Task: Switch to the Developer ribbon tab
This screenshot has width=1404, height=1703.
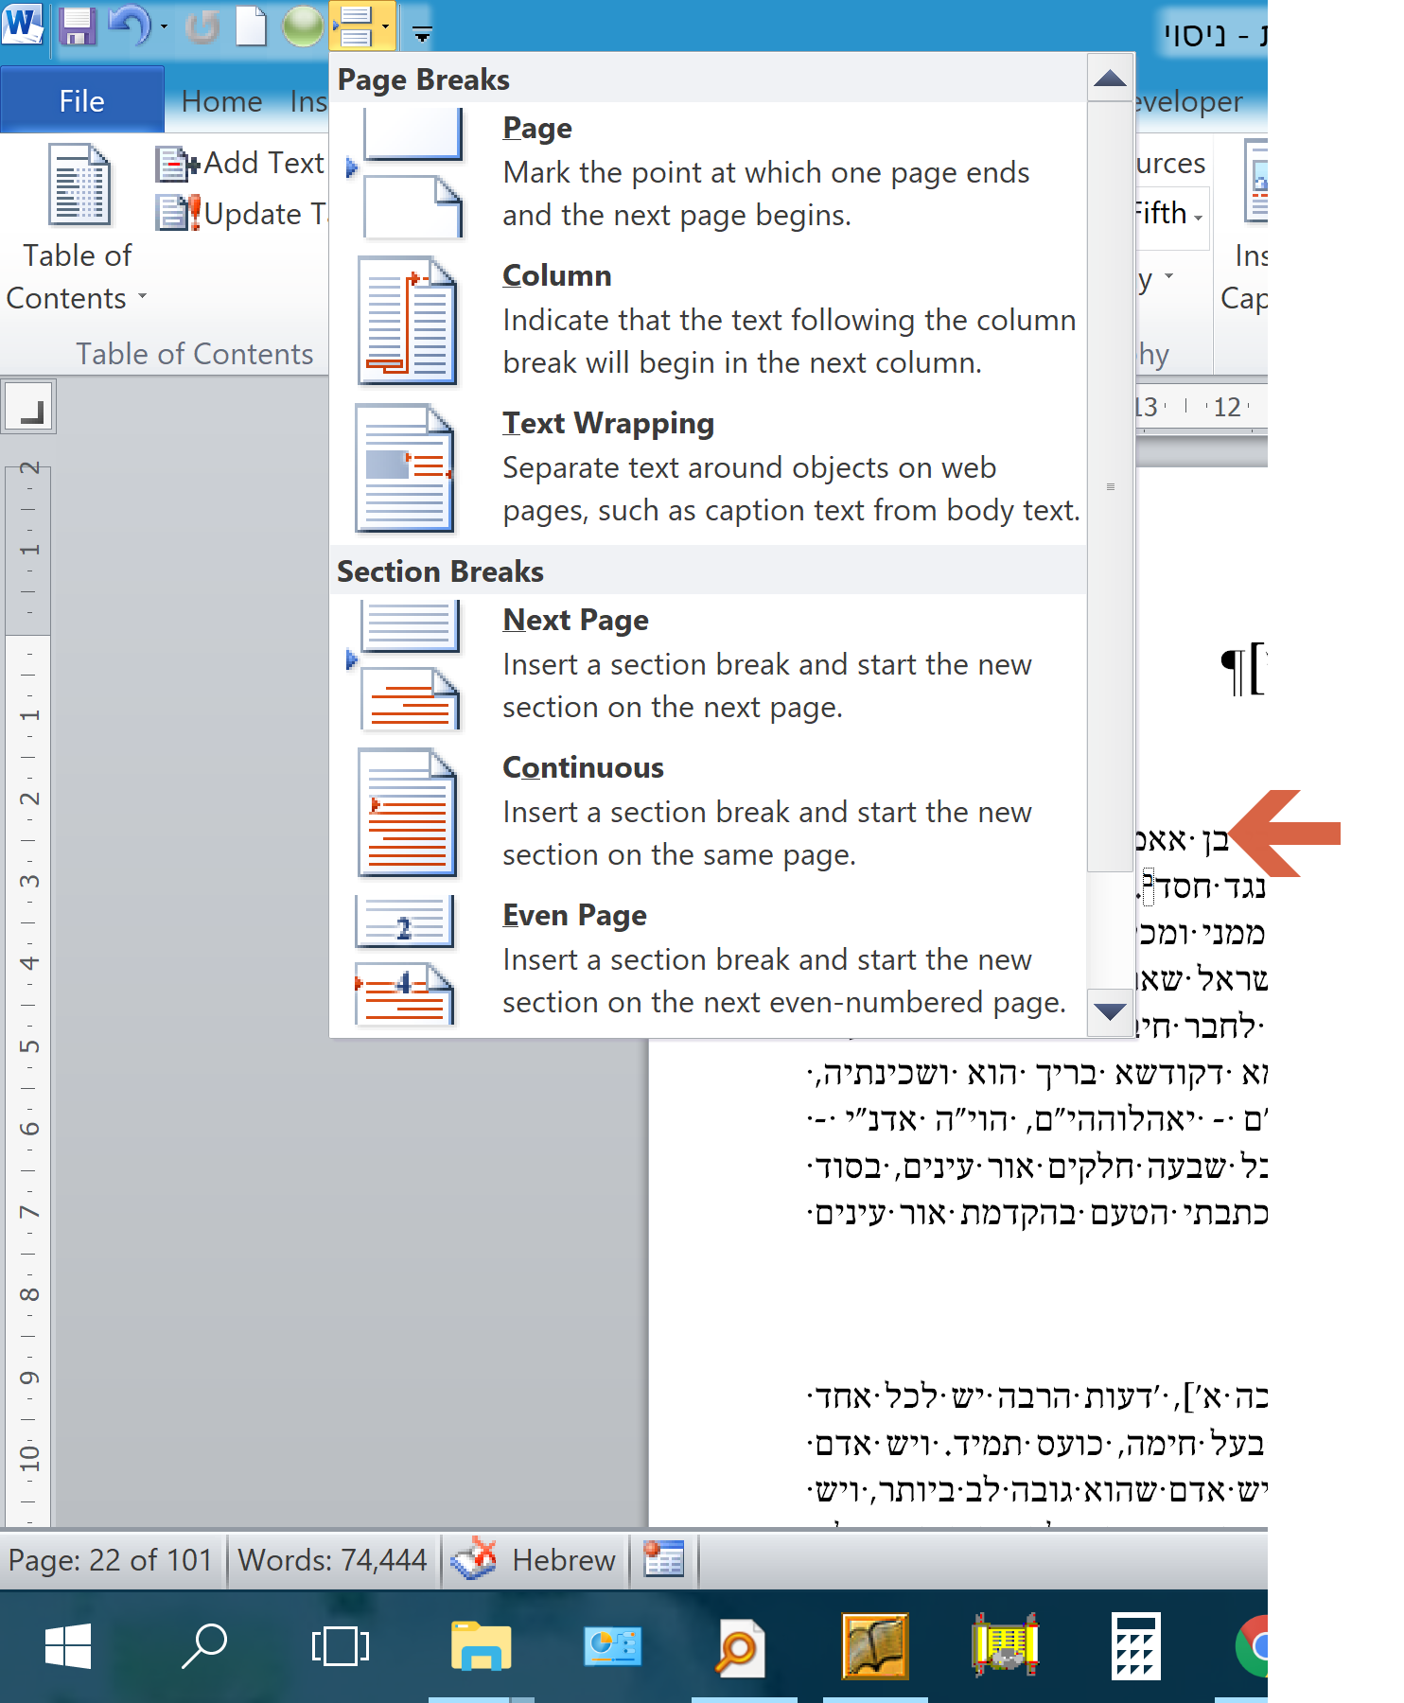Action: click(x=1188, y=100)
